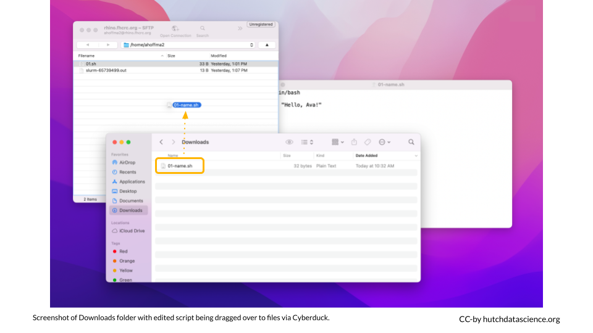Image resolution: width=593 pixels, height=333 pixels.
Task: Click the 32 bytes size cell
Action: [303, 166]
